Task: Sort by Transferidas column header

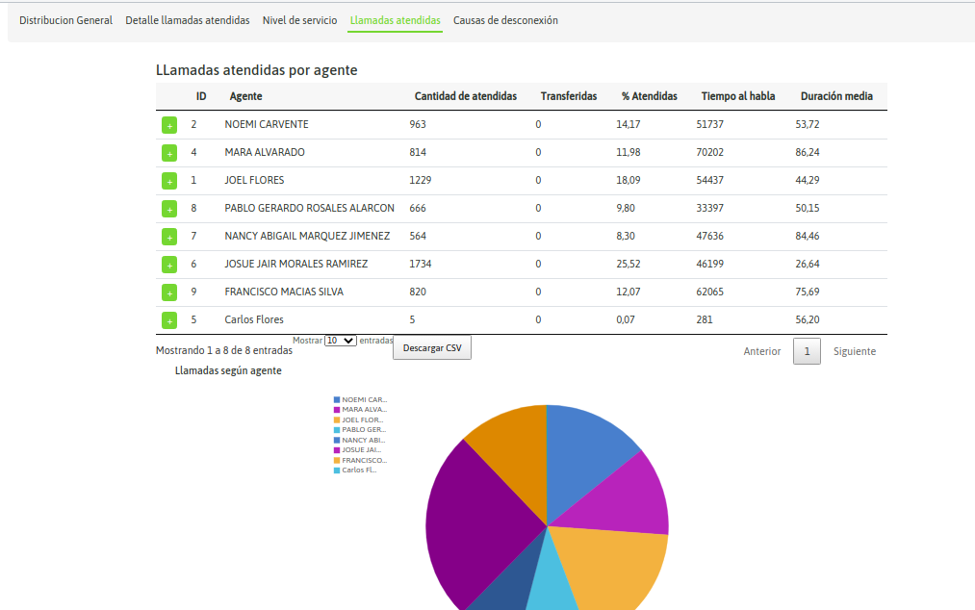Action: (568, 96)
